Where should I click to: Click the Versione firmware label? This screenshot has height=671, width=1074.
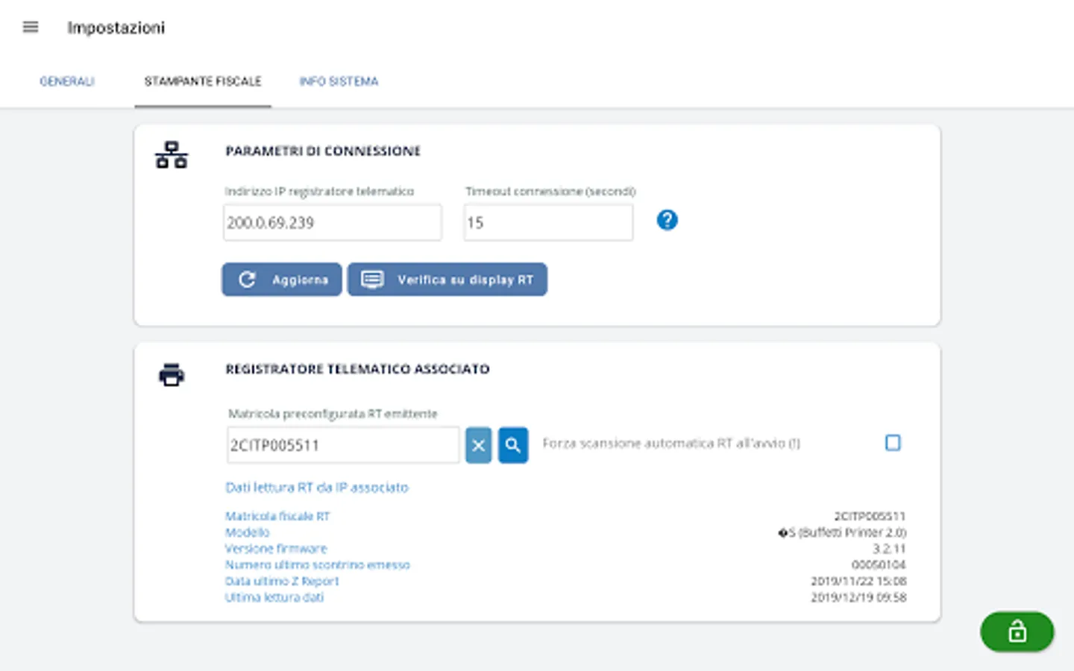pos(276,549)
